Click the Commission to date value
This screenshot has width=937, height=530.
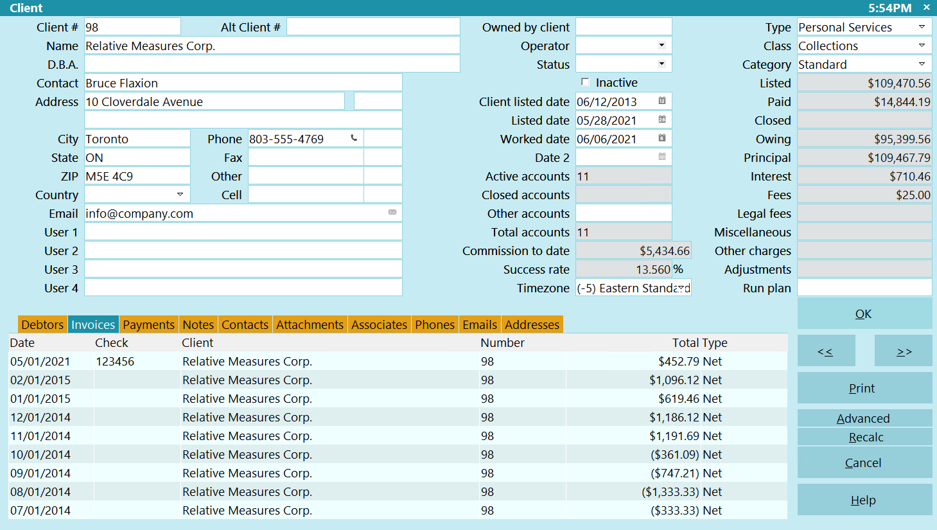(x=633, y=251)
